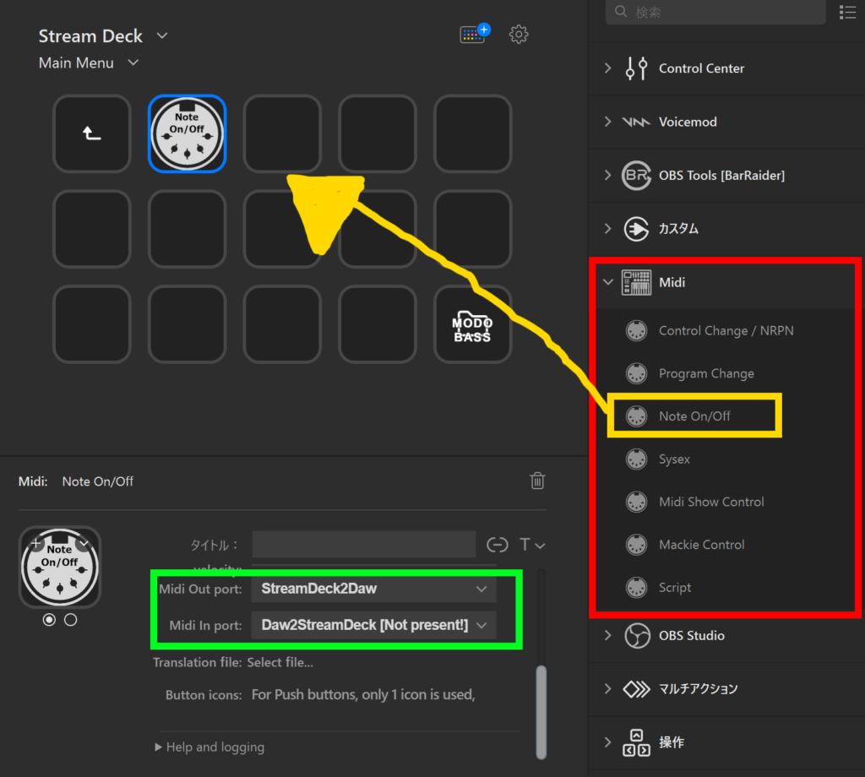Click the trash icon to delete action
Image resolution: width=865 pixels, height=777 pixels.
(537, 481)
